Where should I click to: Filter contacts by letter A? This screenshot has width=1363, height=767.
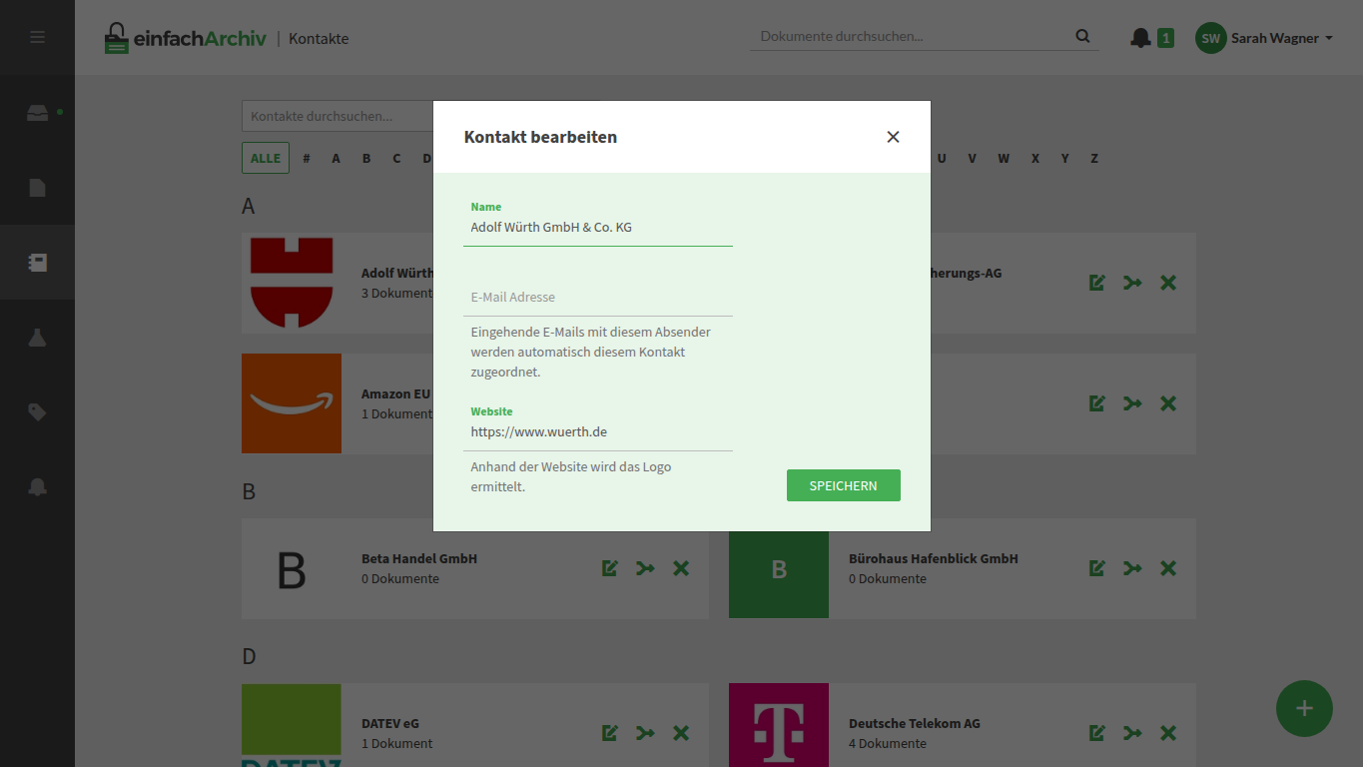tap(337, 159)
